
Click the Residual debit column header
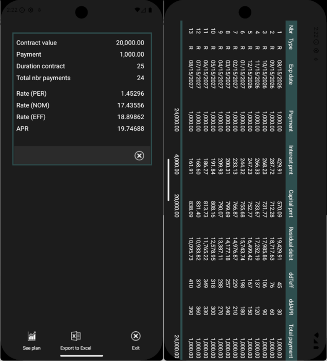click(x=291, y=243)
